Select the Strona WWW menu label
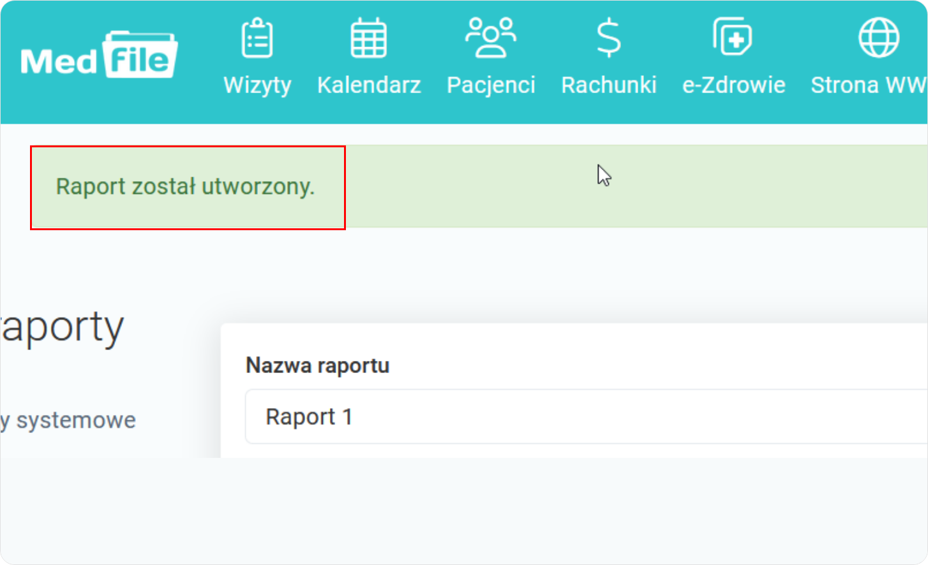928x565 pixels. click(869, 85)
